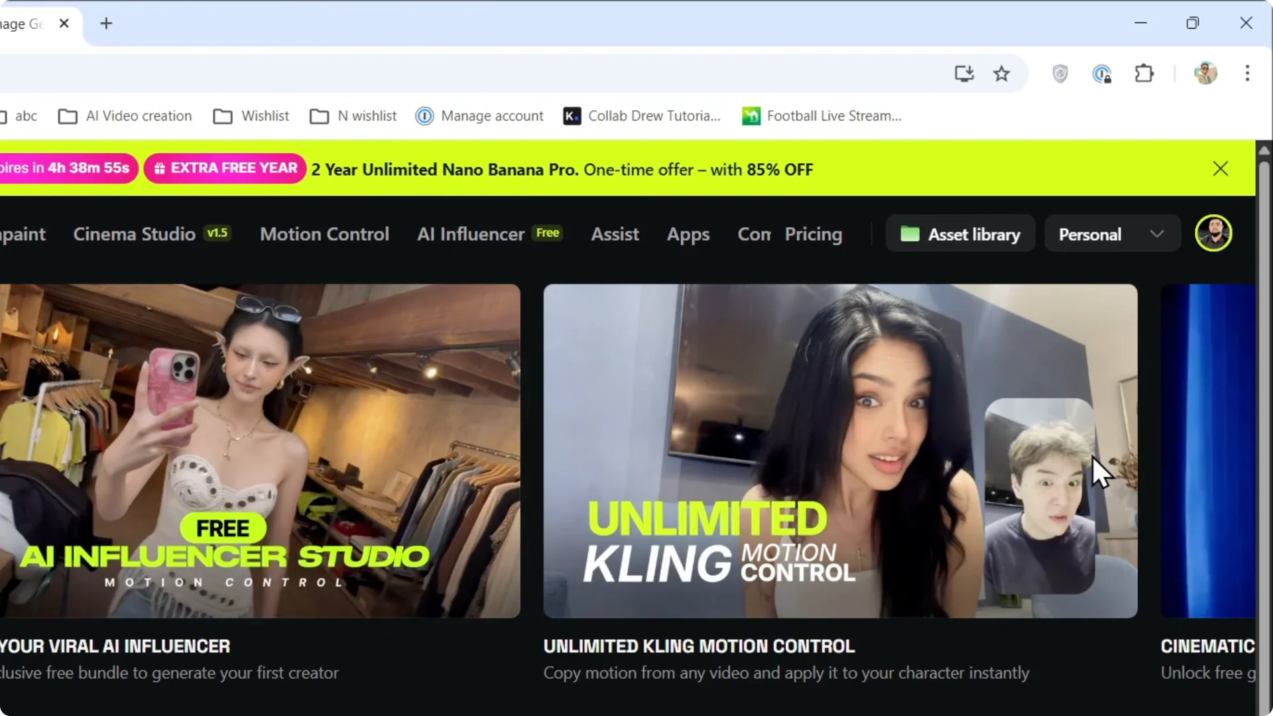Open Unlimited Kling Motion Control thumbnail
Screen dimensions: 1273x716
840,451
